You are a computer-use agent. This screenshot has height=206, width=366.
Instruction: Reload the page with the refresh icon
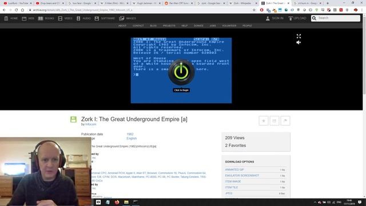(x=17, y=10)
